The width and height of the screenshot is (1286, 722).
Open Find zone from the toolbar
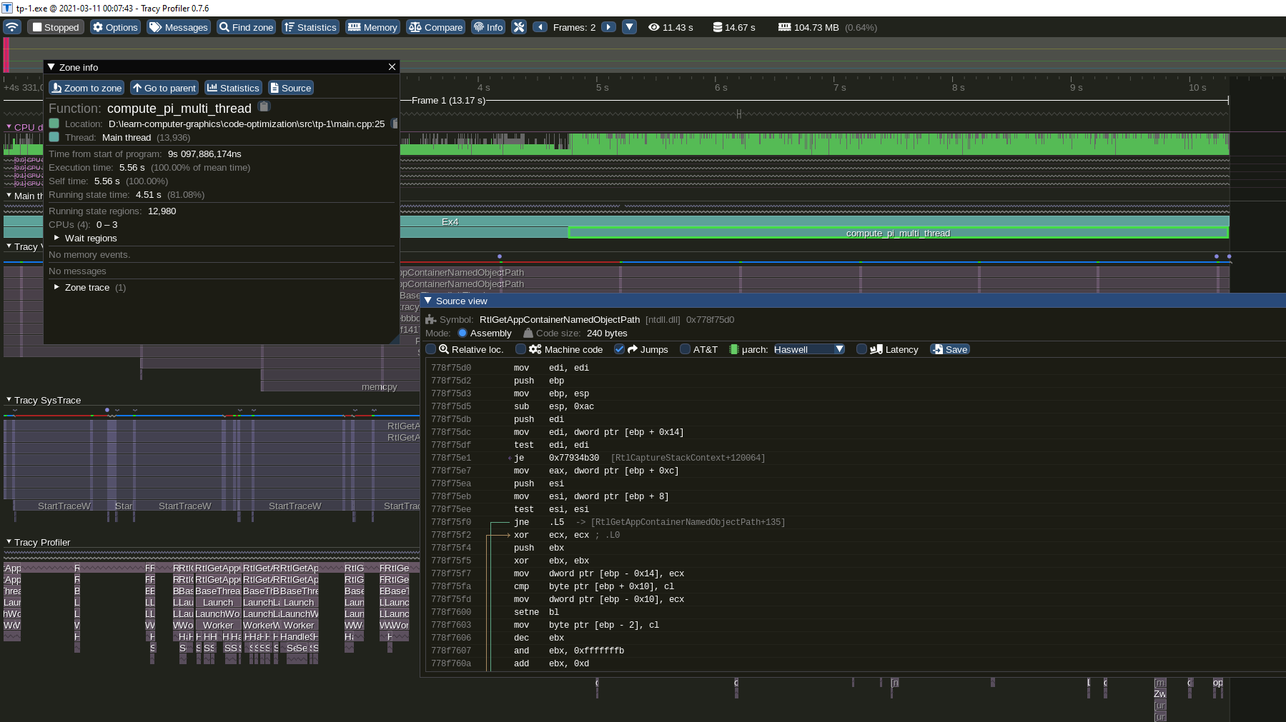[x=246, y=27]
